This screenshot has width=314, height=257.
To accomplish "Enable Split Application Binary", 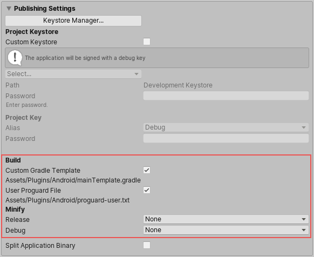I will pos(147,245).
